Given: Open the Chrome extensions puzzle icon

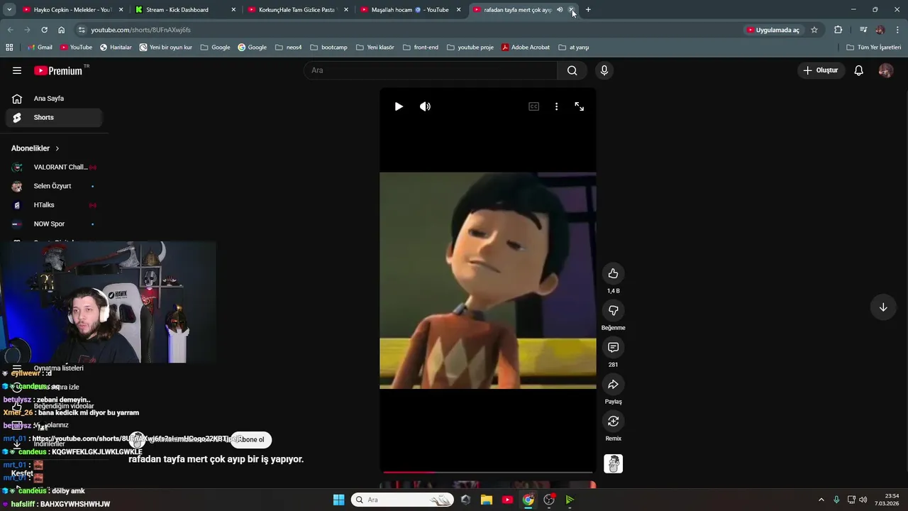Looking at the screenshot, I should [x=838, y=30].
